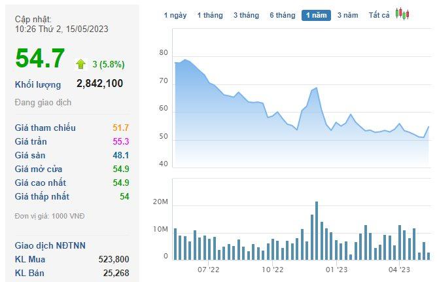Click the current price 54.7
The width and height of the screenshot is (437, 282).
(x=41, y=59)
